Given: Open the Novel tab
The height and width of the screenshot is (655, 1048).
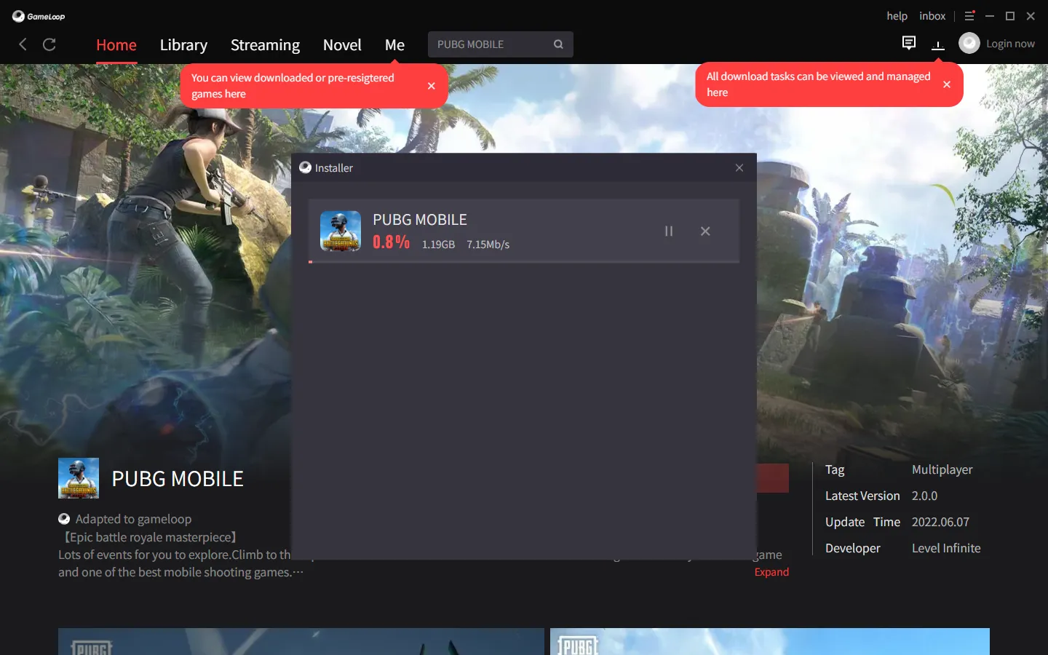Looking at the screenshot, I should [x=342, y=45].
